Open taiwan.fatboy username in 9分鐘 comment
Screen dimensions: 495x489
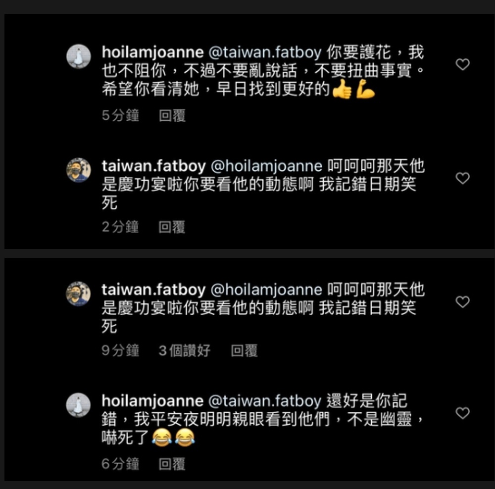(x=154, y=290)
